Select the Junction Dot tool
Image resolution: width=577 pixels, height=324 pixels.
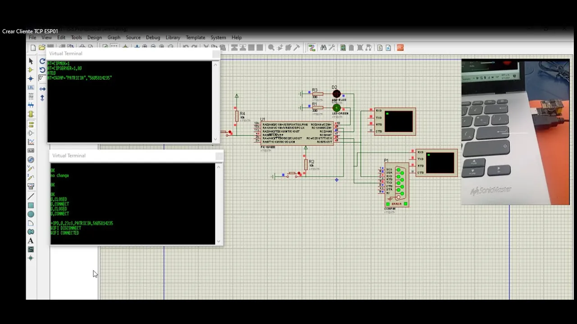[x=31, y=79]
